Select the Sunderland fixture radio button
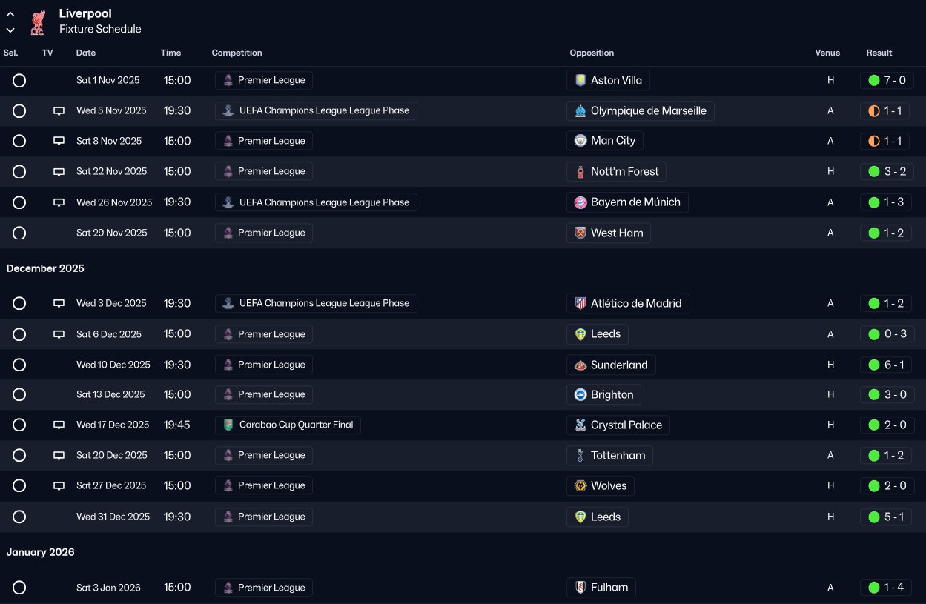 pyautogui.click(x=19, y=365)
